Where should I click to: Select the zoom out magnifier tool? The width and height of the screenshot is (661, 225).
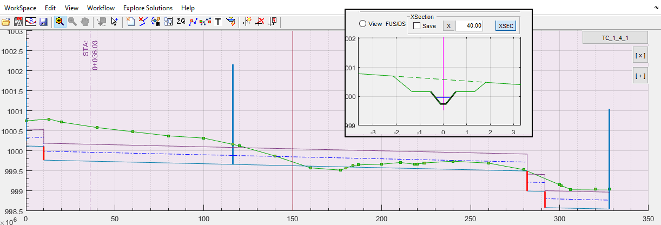(x=72, y=22)
